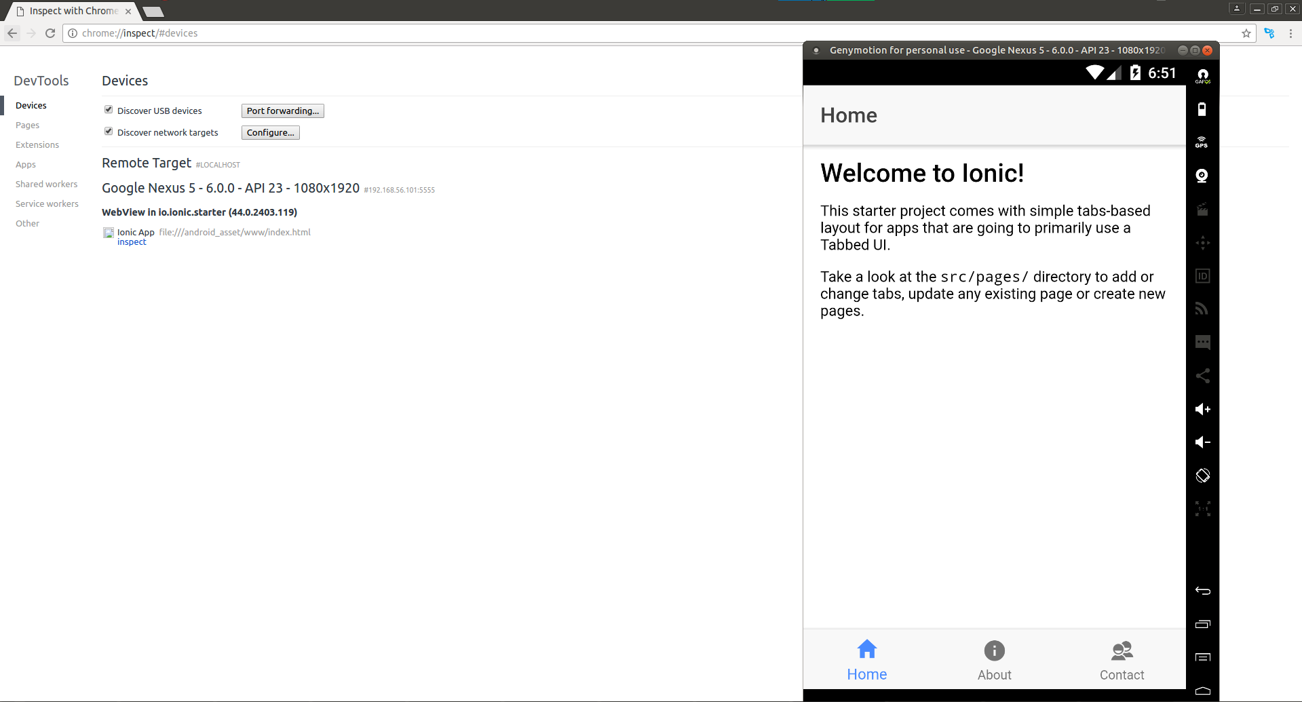Tap the emulator Recent apps button
This screenshot has height=702, width=1302.
[x=1202, y=624]
